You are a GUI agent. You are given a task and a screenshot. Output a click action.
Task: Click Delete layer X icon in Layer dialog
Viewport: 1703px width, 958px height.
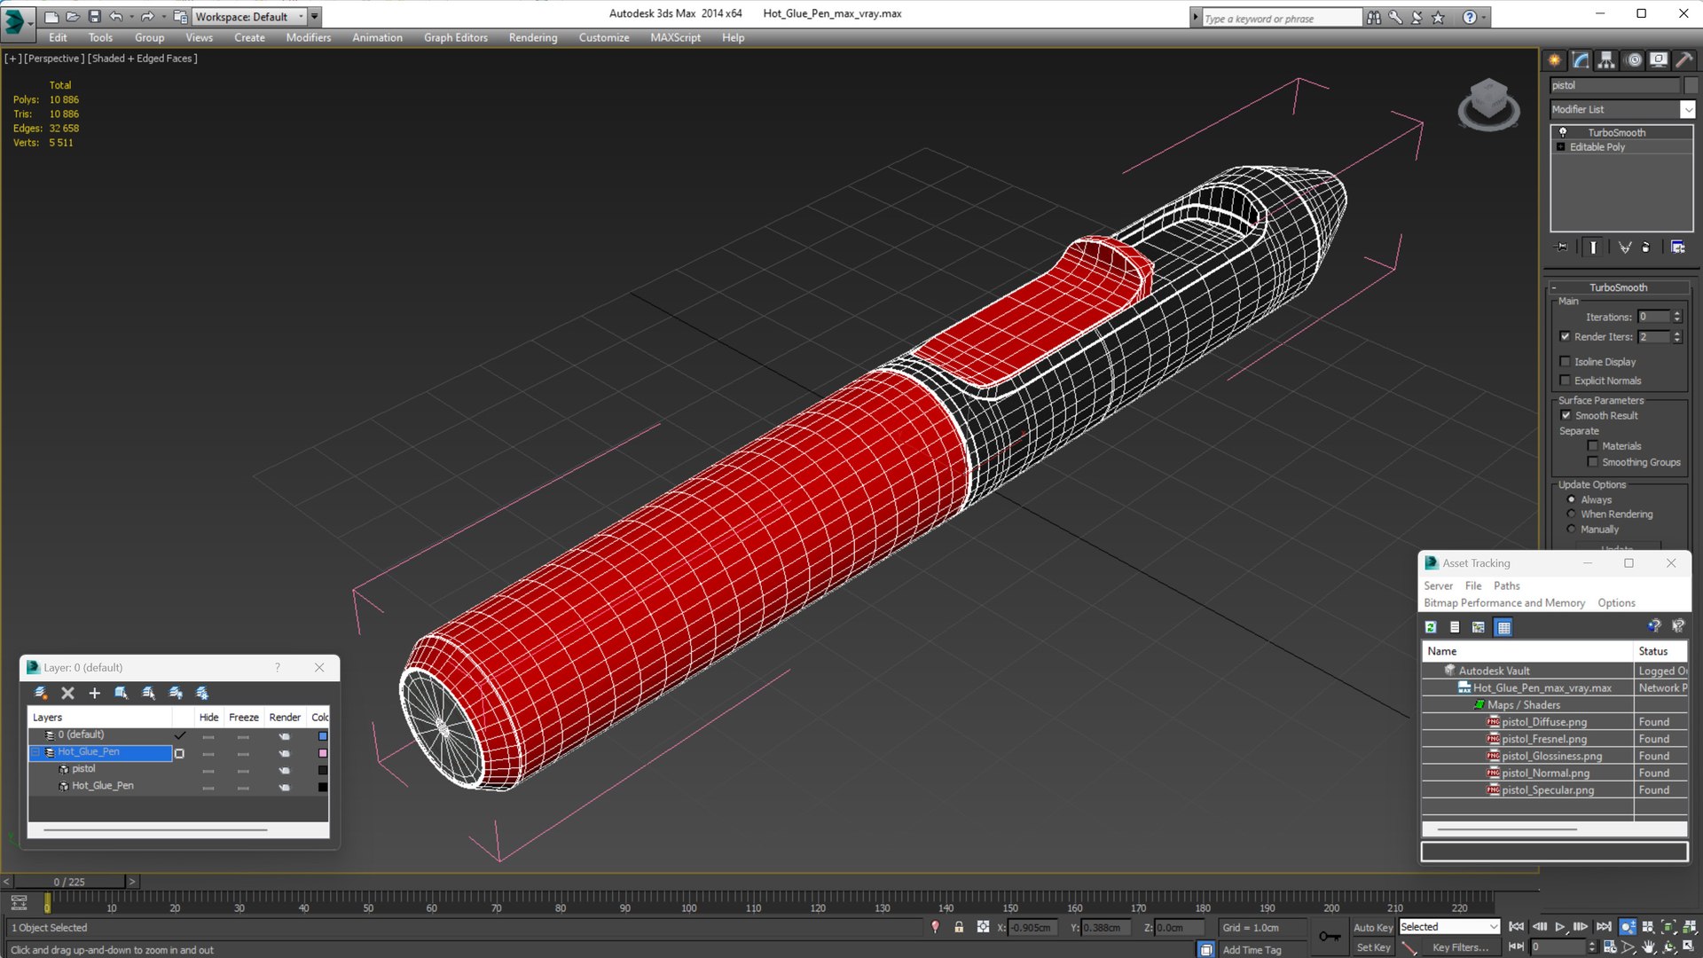pos(67,693)
